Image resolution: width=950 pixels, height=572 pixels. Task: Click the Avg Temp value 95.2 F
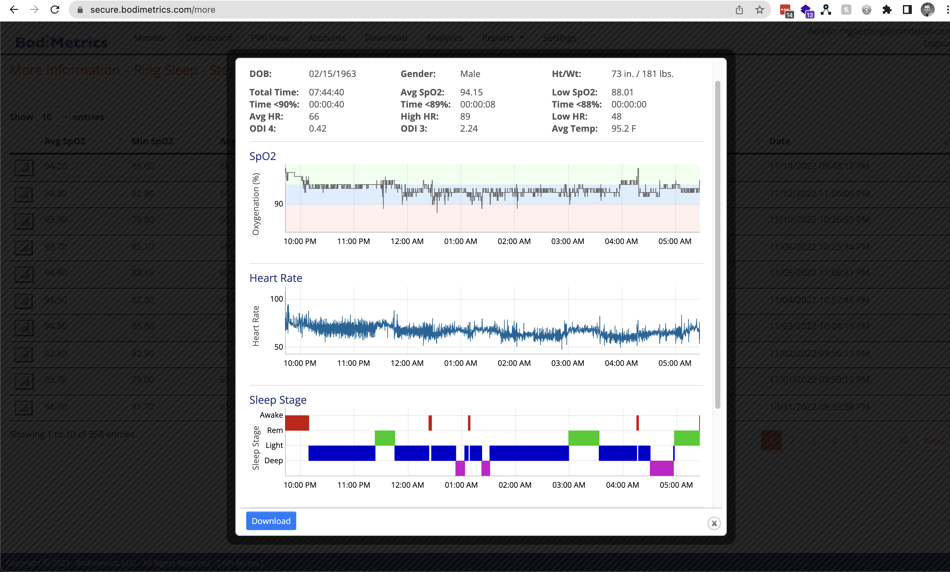tap(624, 128)
